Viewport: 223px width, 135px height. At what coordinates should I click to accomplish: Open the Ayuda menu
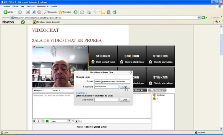coord(54,7)
